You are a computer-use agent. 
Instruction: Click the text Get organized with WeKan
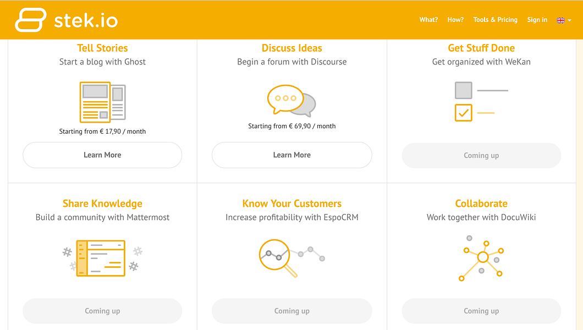pos(481,62)
